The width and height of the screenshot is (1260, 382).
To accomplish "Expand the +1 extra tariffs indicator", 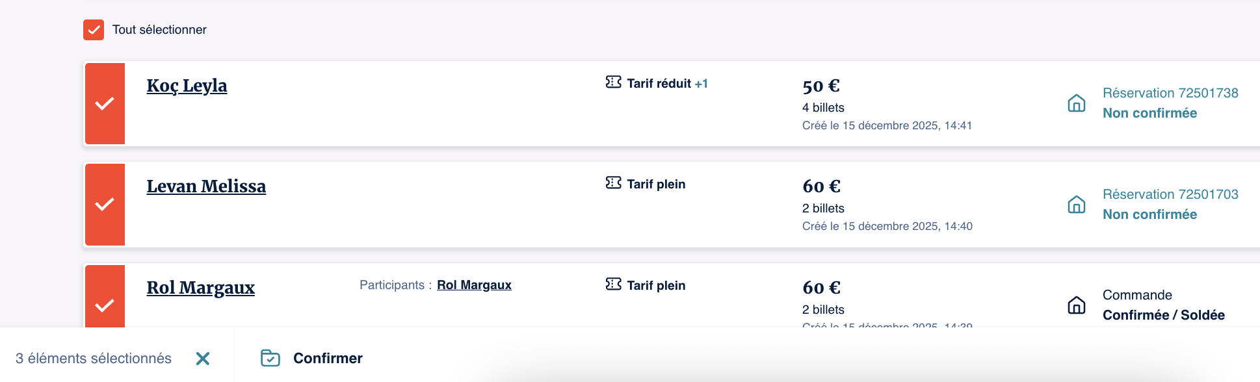I will tap(701, 84).
